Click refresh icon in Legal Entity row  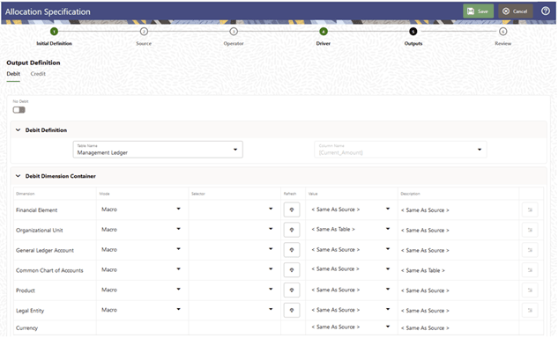[x=292, y=310]
